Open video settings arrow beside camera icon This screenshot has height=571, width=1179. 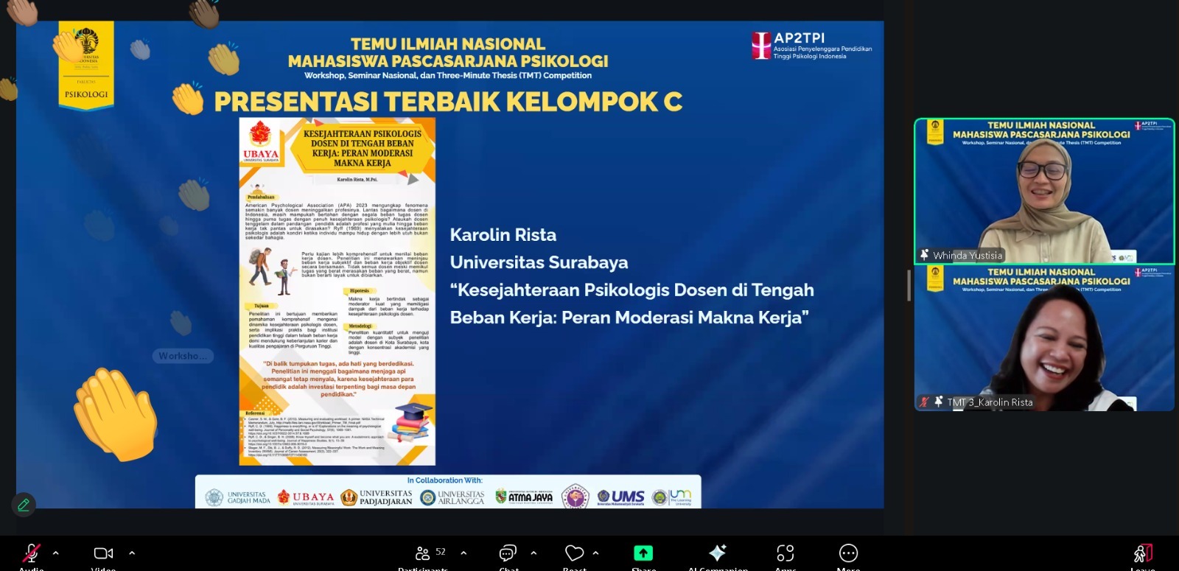[132, 553]
